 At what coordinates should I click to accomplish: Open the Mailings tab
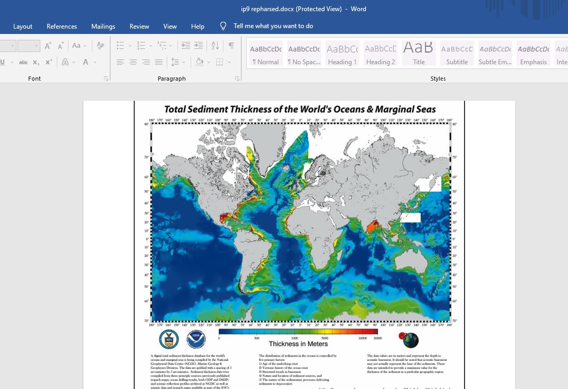click(x=103, y=27)
